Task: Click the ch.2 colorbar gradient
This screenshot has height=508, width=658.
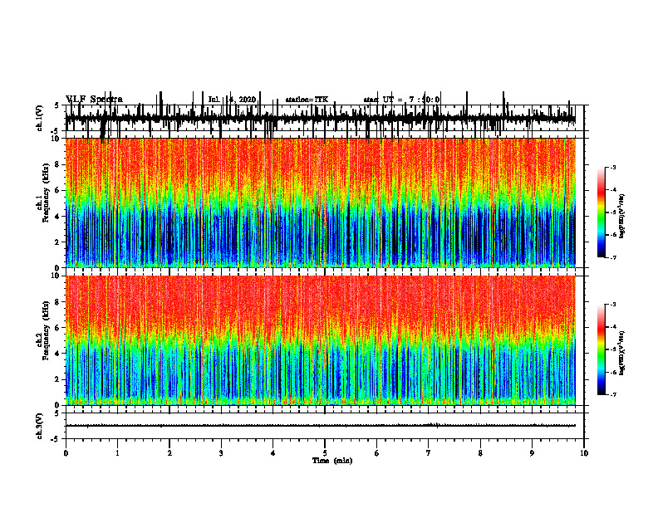Action: (601, 349)
